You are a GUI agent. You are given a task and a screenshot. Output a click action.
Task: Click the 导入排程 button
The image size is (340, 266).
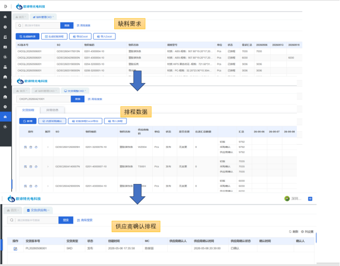click(115, 121)
